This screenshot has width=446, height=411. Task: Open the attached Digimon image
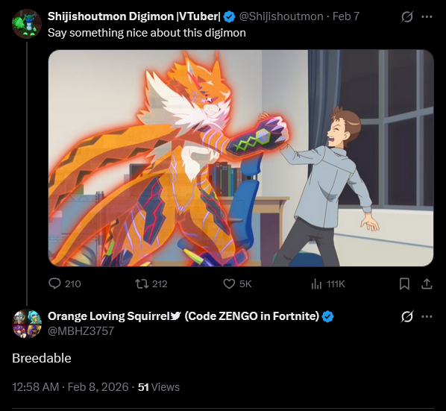(241, 158)
